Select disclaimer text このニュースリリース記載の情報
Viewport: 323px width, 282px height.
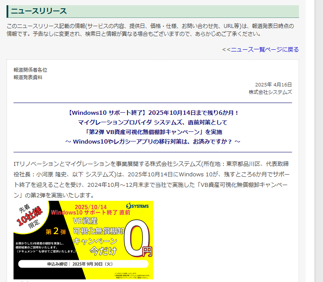tap(151, 30)
